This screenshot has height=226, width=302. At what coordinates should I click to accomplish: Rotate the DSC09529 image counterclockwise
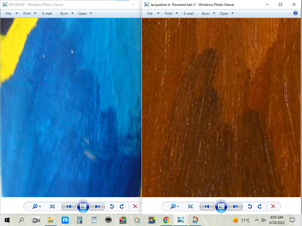point(112,206)
